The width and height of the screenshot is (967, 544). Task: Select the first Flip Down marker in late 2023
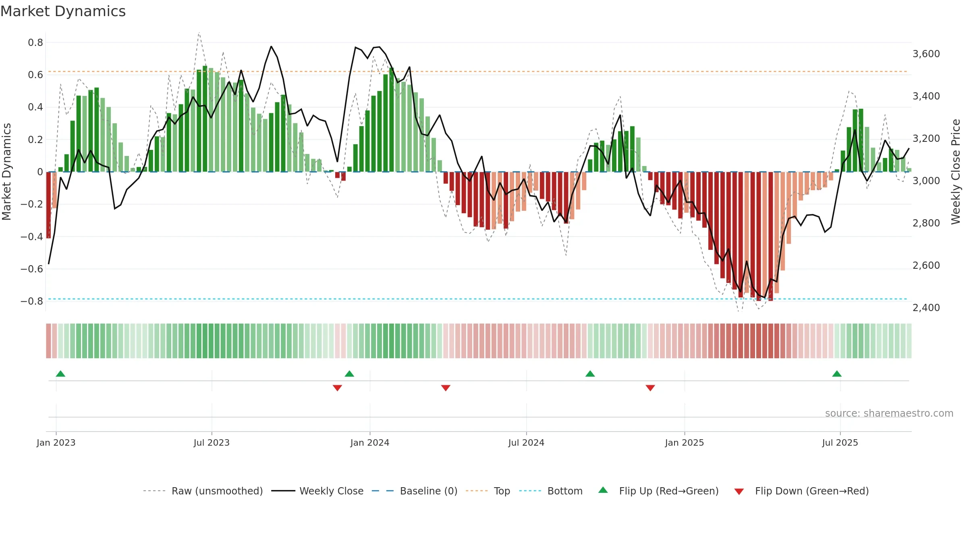pos(337,388)
